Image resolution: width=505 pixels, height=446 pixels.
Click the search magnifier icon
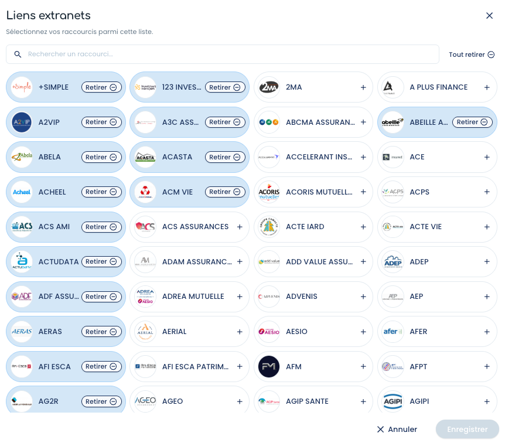tap(18, 54)
